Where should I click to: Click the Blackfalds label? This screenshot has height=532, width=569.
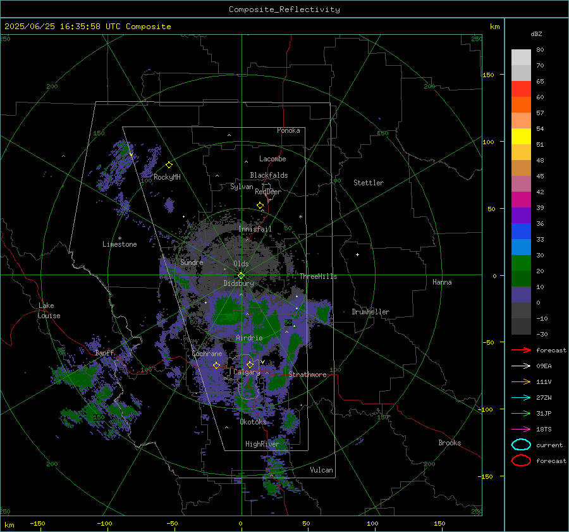coord(269,175)
